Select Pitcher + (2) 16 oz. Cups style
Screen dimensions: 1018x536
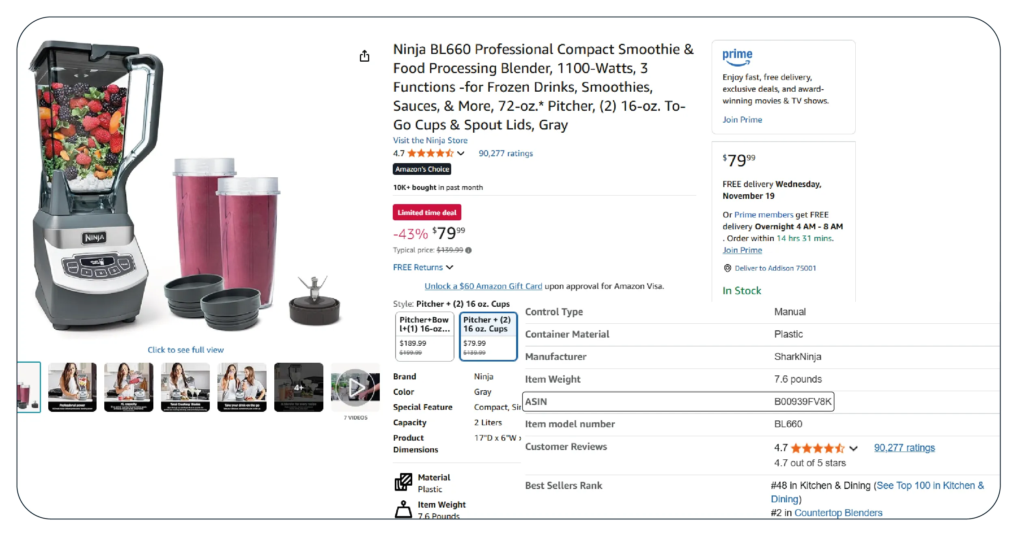coord(488,336)
